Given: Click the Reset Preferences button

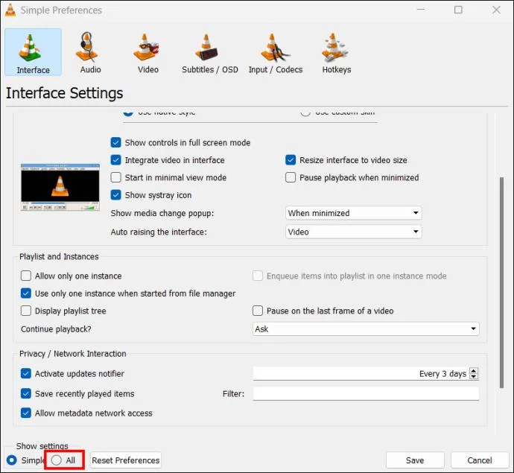Looking at the screenshot, I should tap(126, 460).
